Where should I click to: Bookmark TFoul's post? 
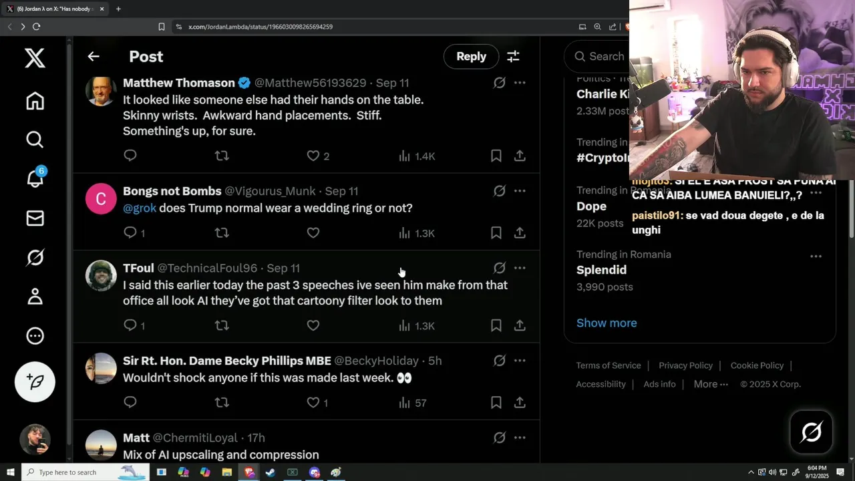496,325
